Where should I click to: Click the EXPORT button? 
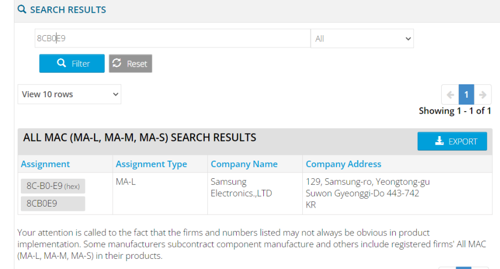coord(452,141)
